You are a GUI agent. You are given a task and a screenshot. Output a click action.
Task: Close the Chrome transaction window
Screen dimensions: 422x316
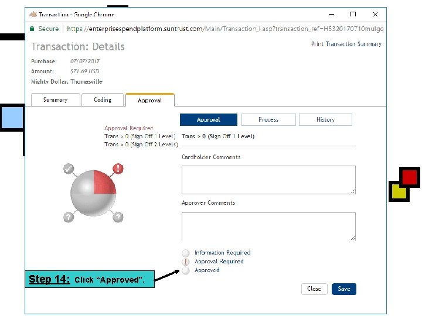coord(375,14)
